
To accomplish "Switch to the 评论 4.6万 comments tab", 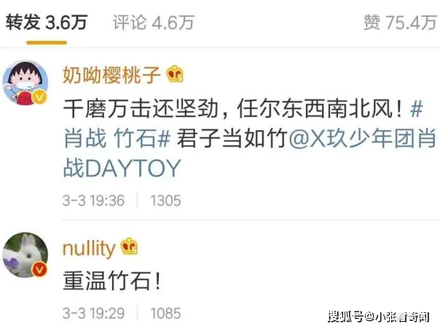I will (x=154, y=22).
